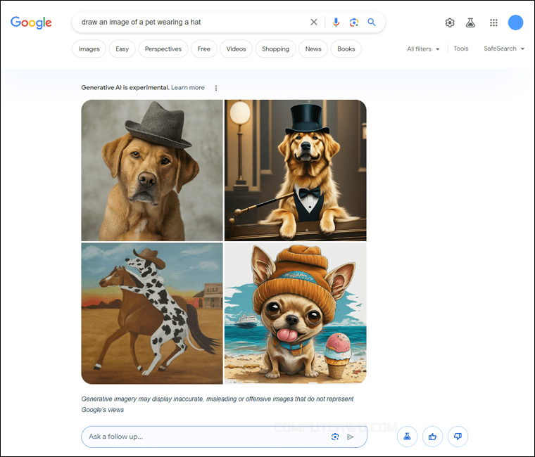Select the Perspectives filter chip
Image resolution: width=535 pixels, height=457 pixels.
pos(163,49)
